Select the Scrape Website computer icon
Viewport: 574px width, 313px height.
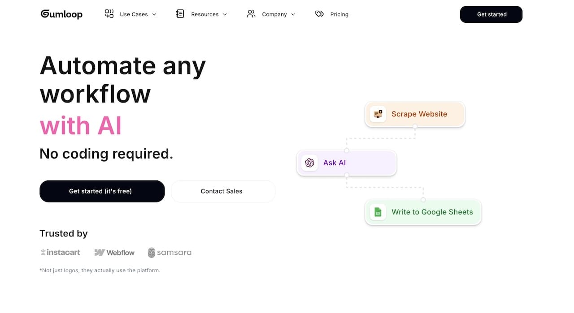(x=378, y=114)
